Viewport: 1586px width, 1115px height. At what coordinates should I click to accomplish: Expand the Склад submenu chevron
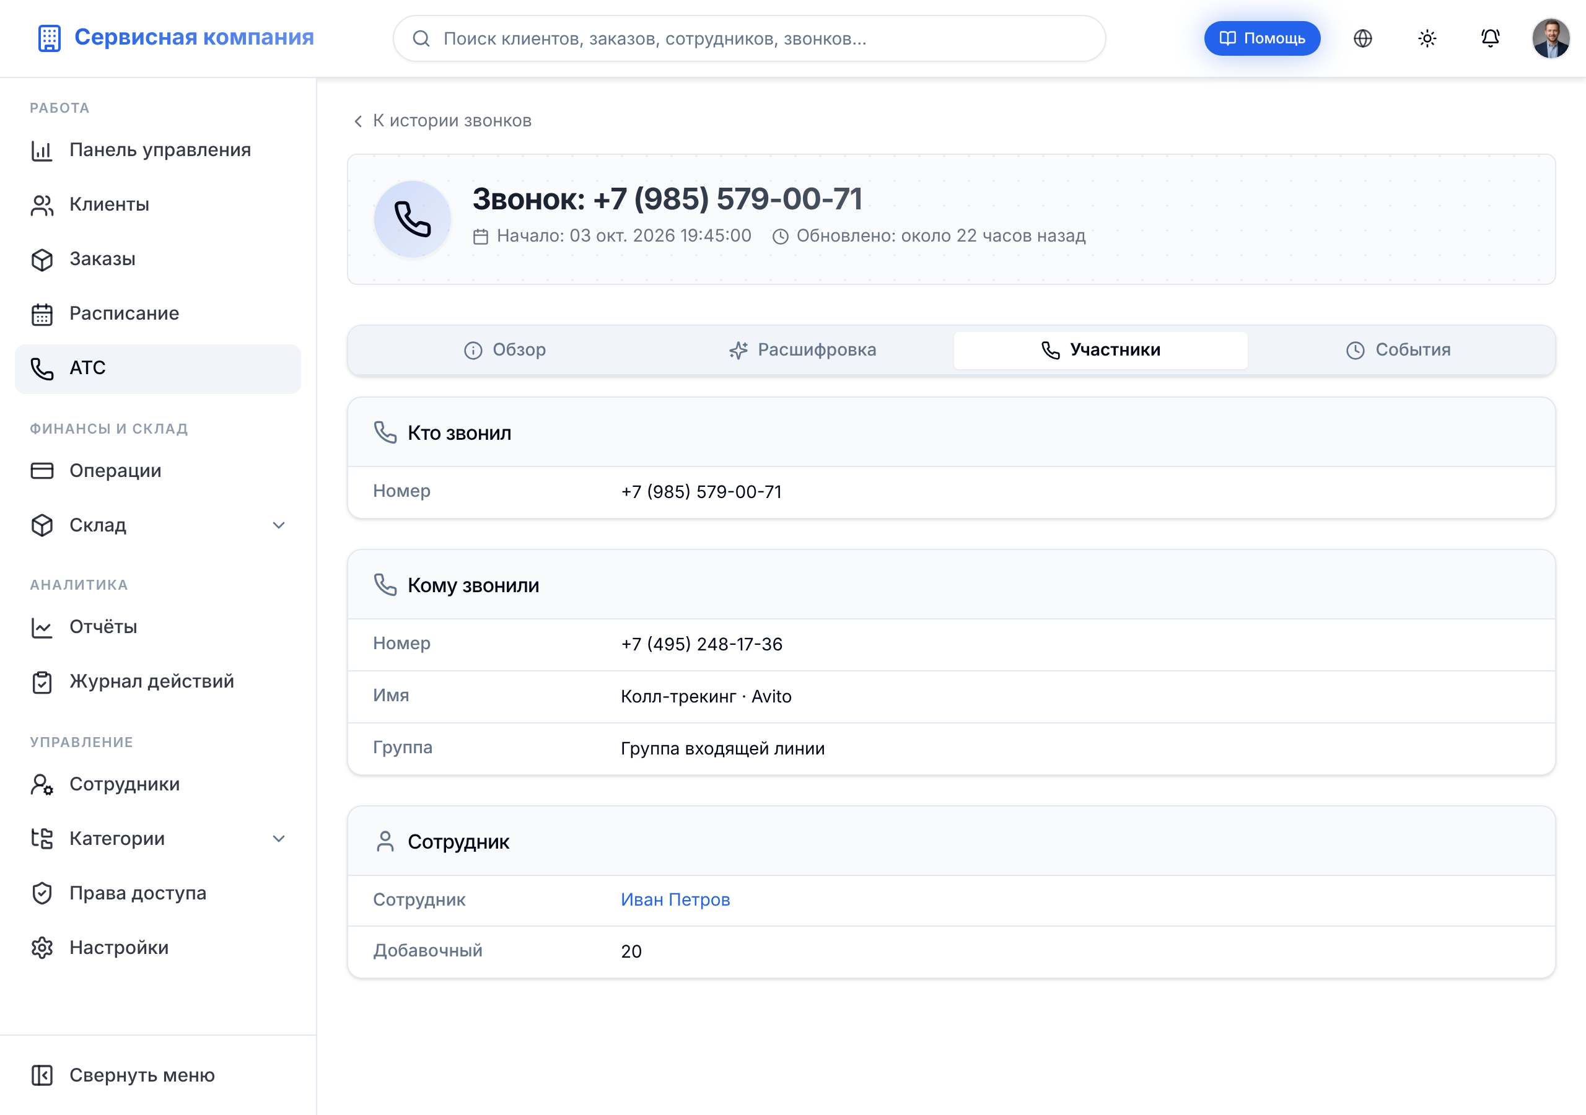coord(279,525)
